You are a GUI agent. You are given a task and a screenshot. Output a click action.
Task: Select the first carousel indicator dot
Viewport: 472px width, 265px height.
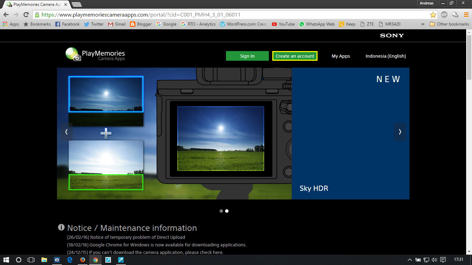coord(221,211)
